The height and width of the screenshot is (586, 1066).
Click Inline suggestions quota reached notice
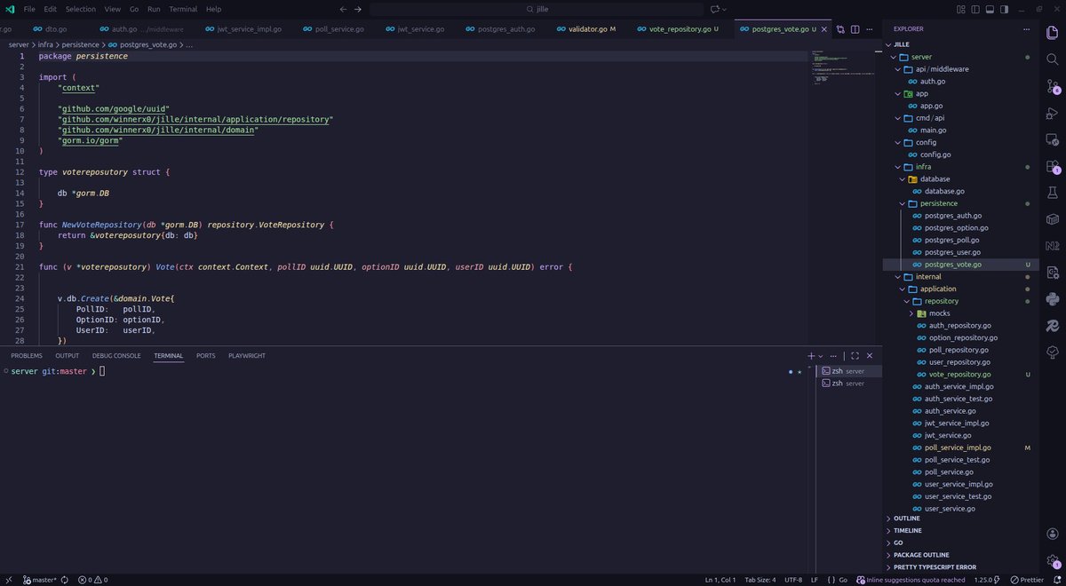pos(911,580)
